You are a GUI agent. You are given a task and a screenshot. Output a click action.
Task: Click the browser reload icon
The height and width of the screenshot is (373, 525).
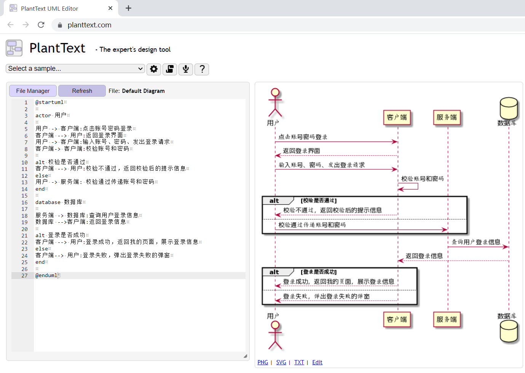pyautogui.click(x=41, y=25)
